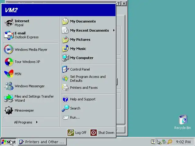Click the My Pictures text label

pos(80,40)
